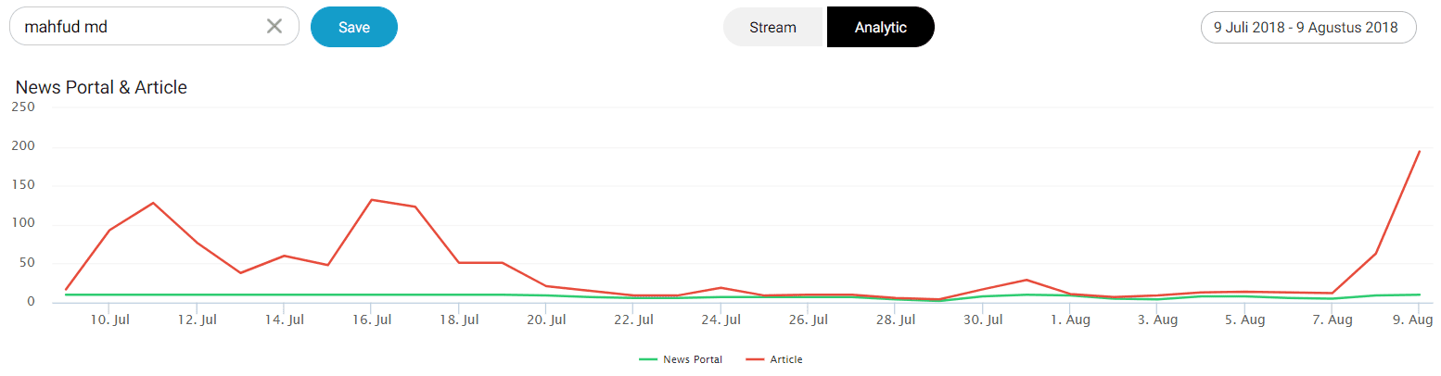This screenshot has height=376, width=1441.
Task: Click the Article data point at 10 Jul
Action: pos(109,230)
